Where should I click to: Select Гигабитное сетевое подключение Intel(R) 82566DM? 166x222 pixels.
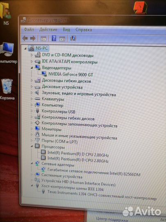click(94, 172)
